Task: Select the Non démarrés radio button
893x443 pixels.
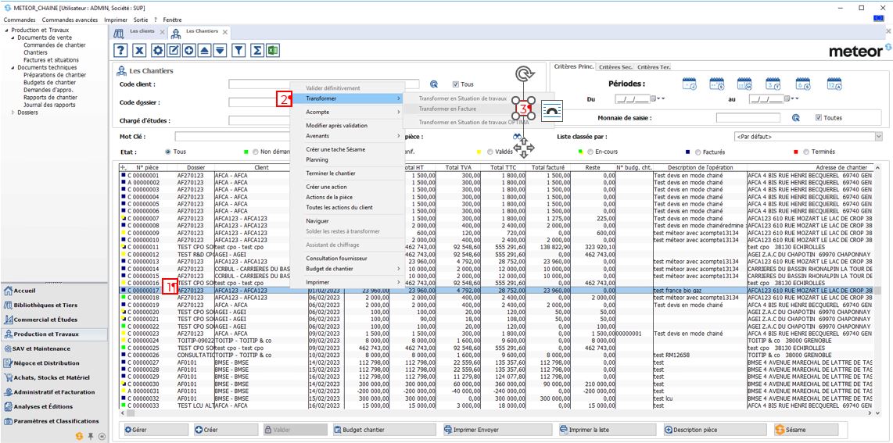Action: [255, 152]
